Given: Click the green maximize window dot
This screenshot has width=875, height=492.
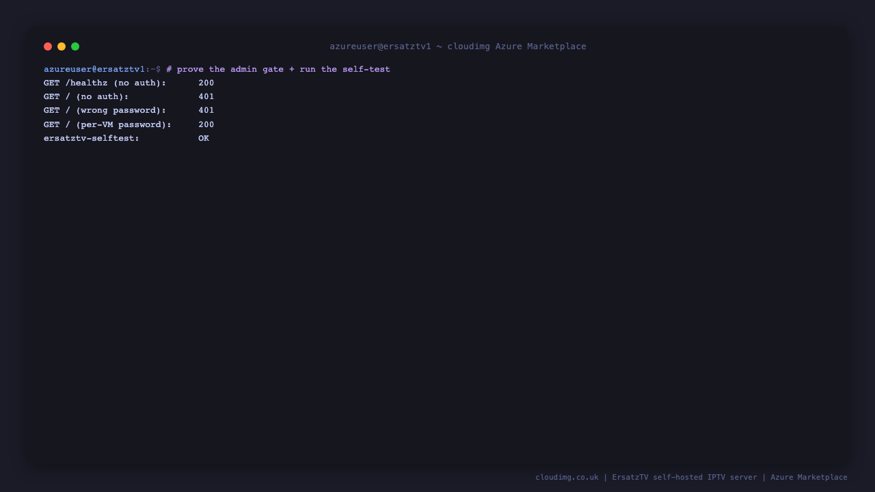Looking at the screenshot, I should click(75, 46).
